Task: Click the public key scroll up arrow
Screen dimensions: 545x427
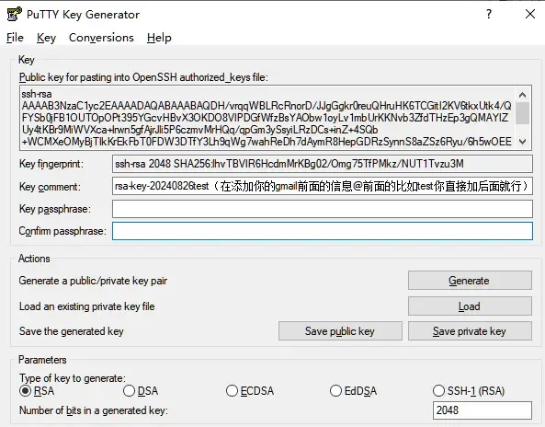Action: pyautogui.click(x=522, y=95)
